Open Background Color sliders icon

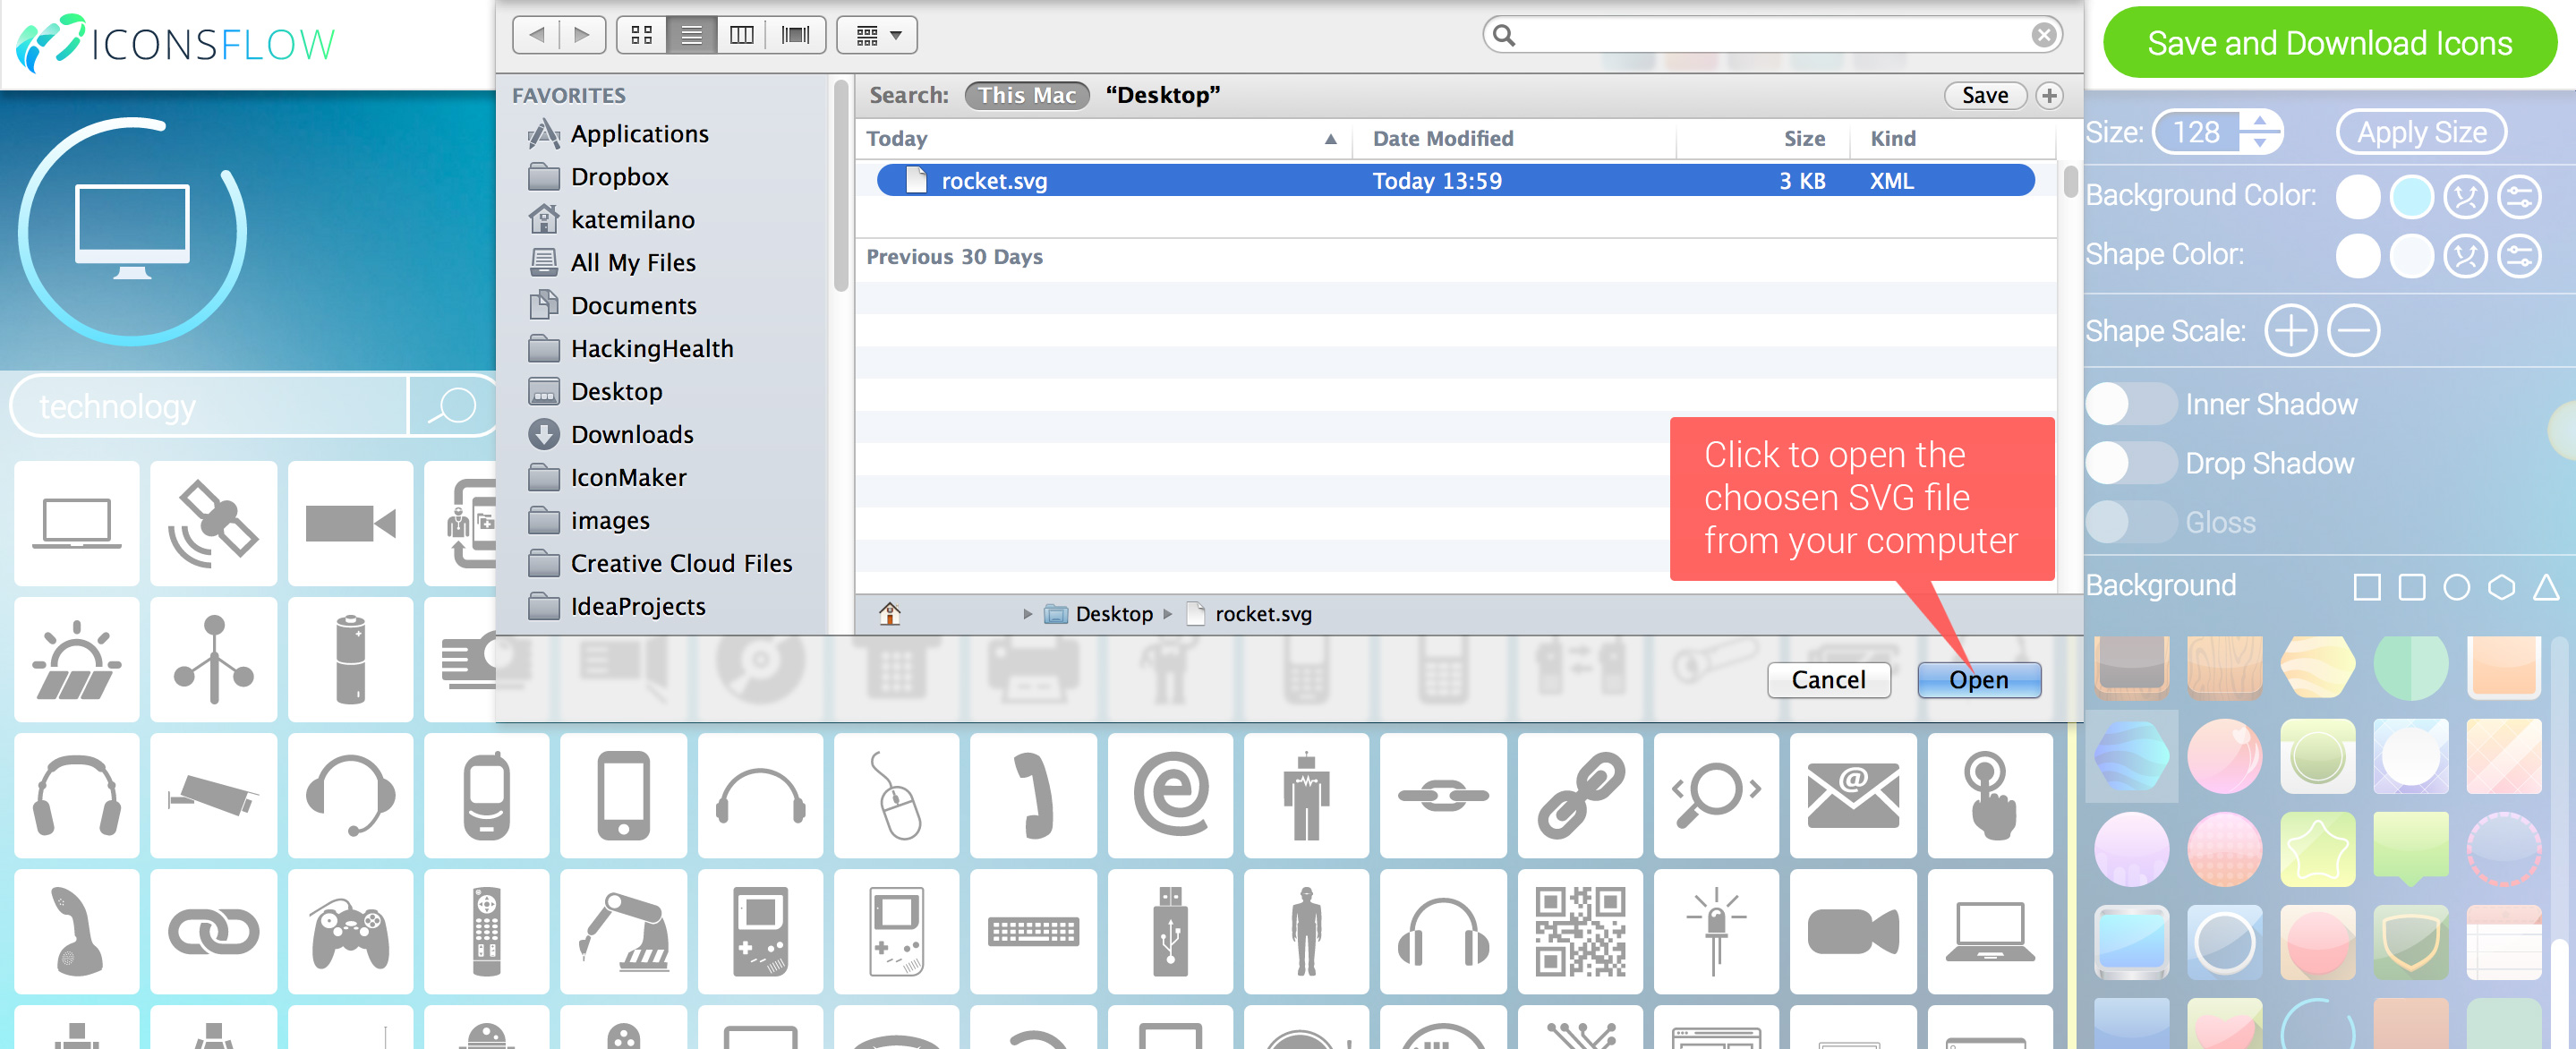(2519, 197)
